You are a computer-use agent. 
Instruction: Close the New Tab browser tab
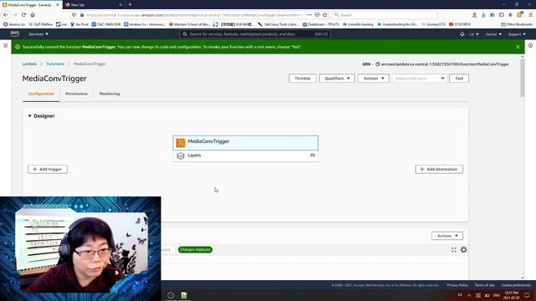(x=121, y=5)
